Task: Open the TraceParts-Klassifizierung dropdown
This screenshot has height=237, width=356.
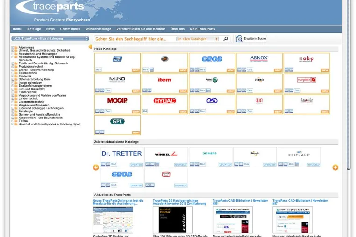Action: pyautogui.click(x=50, y=39)
